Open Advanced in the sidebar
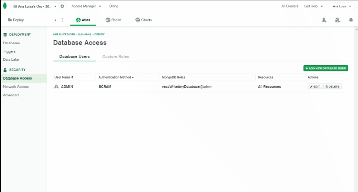The width and height of the screenshot is (358, 192). coord(11,95)
